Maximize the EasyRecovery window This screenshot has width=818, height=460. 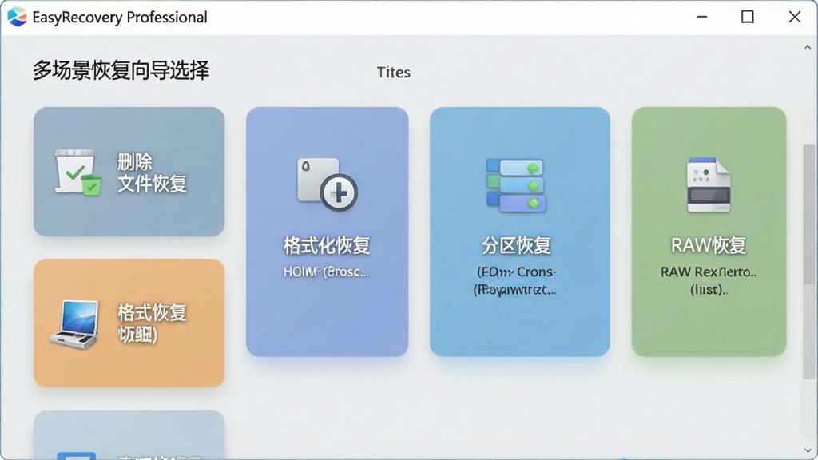tap(748, 18)
